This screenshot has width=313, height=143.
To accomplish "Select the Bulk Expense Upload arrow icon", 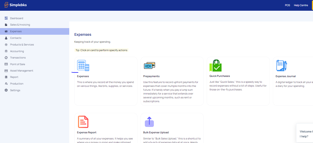I will (x=149, y=122).
